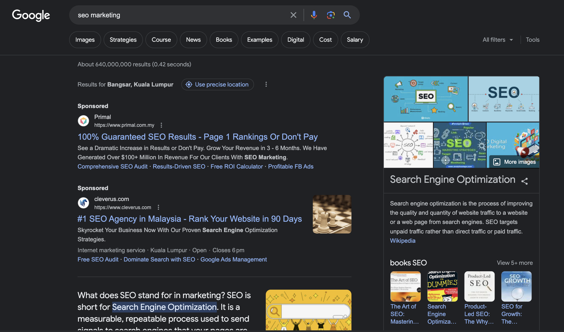This screenshot has height=332, width=564.
Task: Open three-dot menu beside primal.com.my URL
Action: point(161,125)
